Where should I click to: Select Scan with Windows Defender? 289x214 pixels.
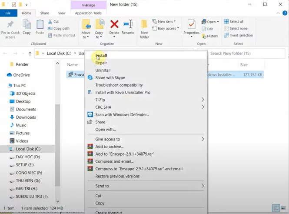pos(122,114)
